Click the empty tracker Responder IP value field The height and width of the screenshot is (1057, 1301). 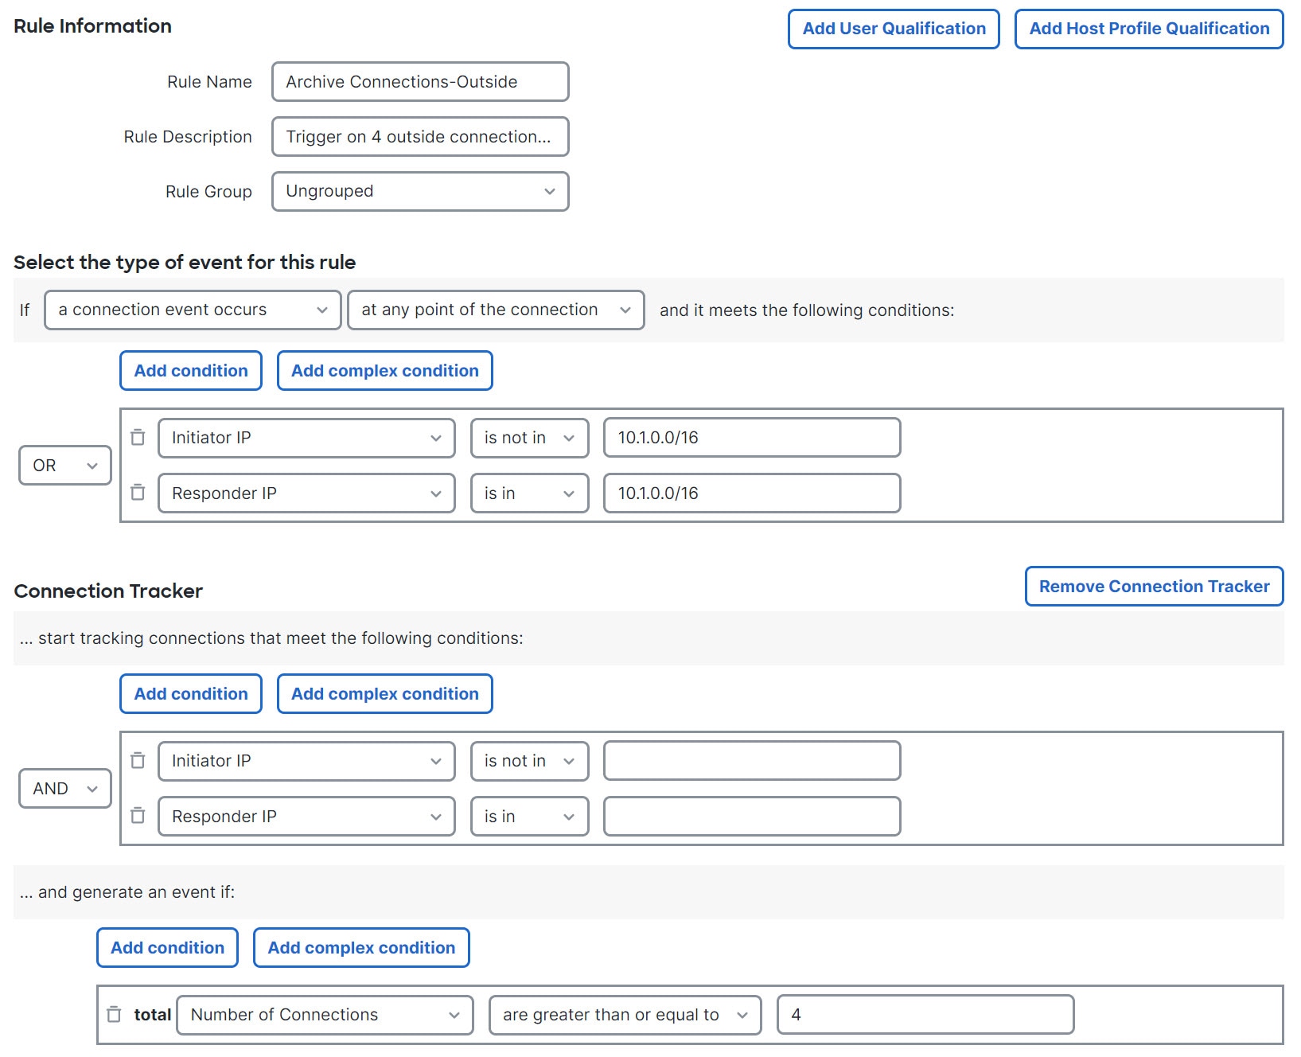click(752, 817)
